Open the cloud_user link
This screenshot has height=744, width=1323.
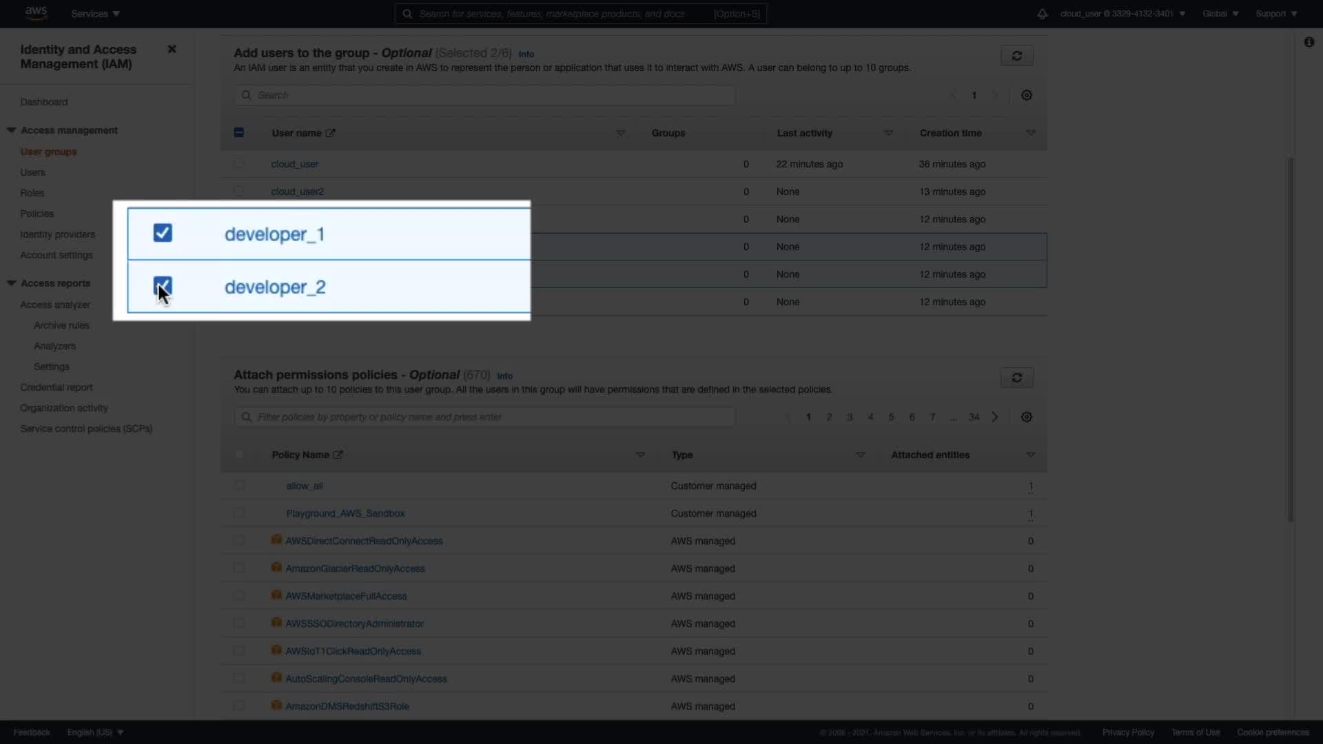(x=294, y=164)
